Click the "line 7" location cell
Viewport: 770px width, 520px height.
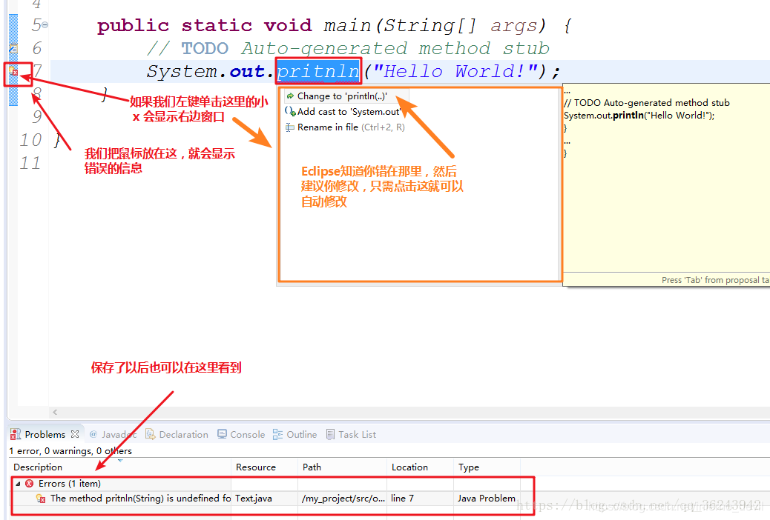pyautogui.click(x=402, y=499)
